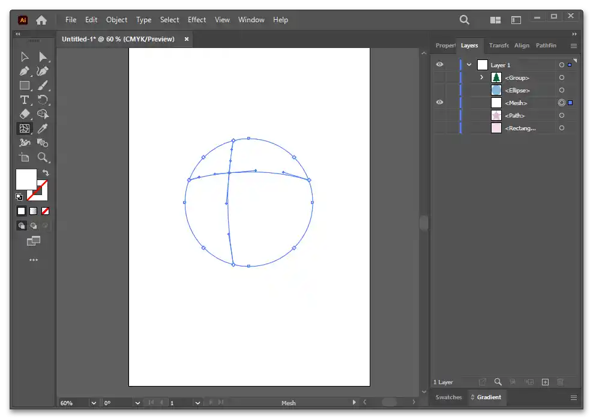Click the Create New Layer icon
This screenshot has height=419, width=593.
[x=545, y=382]
